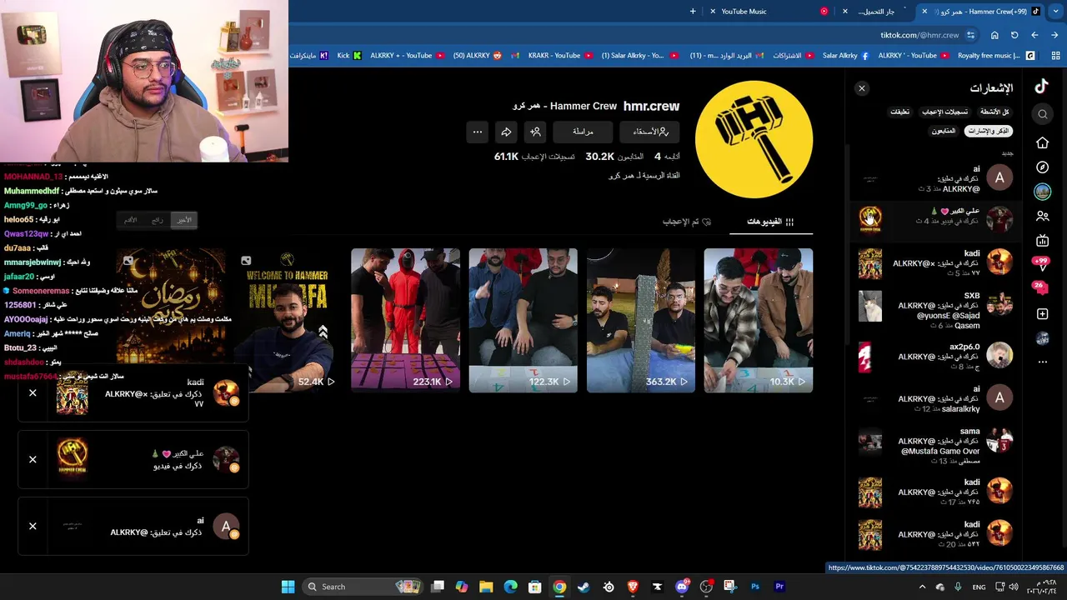Select the Popular sort option
The height and width of the screenshot is (600, 1067).
click(x=157, y=220)
